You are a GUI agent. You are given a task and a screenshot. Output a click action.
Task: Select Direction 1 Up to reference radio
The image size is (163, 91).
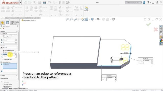pyautogui.click(x=4, y=38)
